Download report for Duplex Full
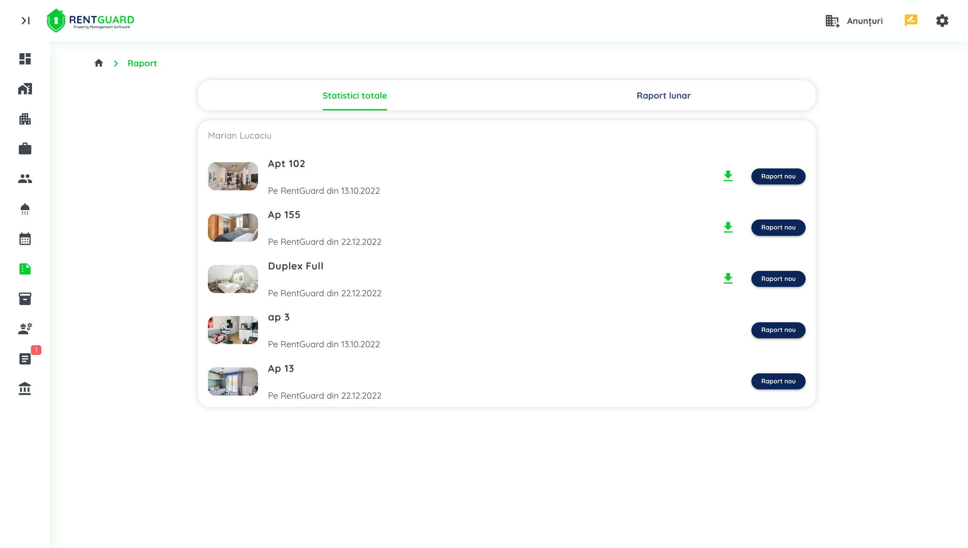The image size is (968, 548). [728, 279]
